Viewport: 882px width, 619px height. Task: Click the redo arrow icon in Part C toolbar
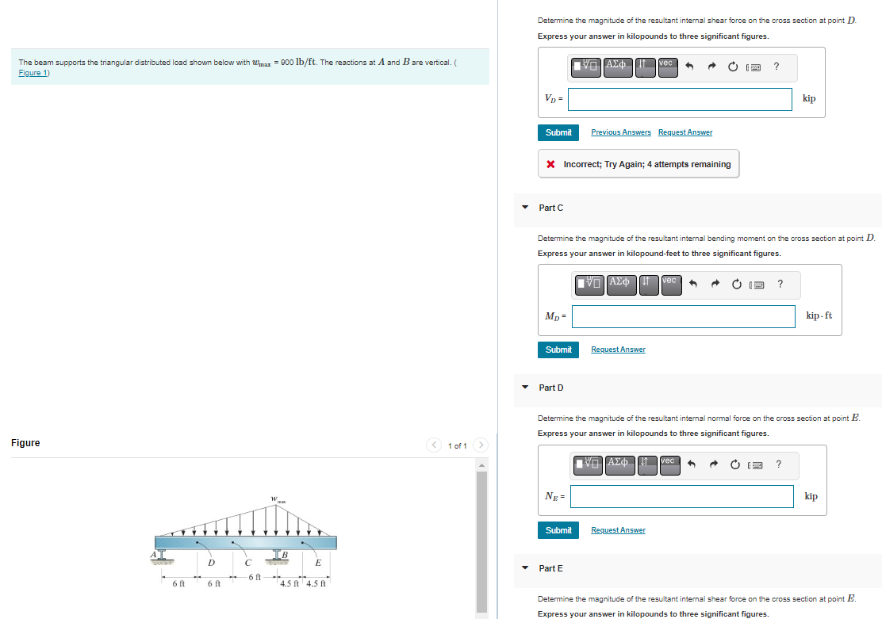pyautogui.click(x=715, y=285)
